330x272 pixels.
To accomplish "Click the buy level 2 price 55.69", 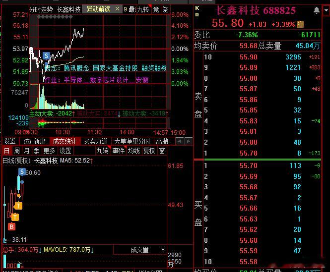I will point(249,176).
